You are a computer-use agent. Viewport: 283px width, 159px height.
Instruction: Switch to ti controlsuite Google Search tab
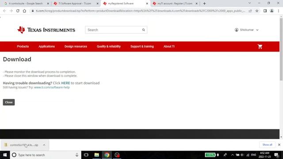pos(26,4)
